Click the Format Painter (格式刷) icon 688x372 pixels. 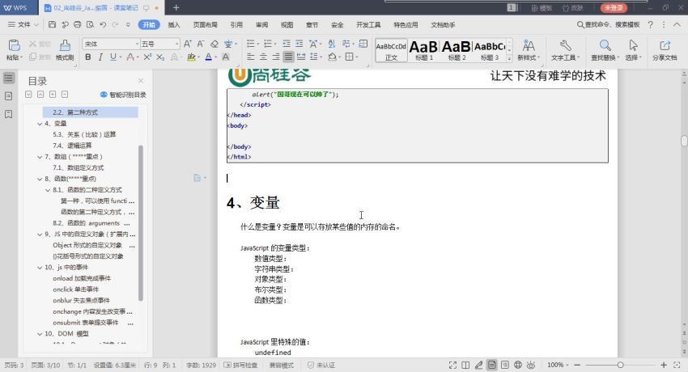pos(65,45)
